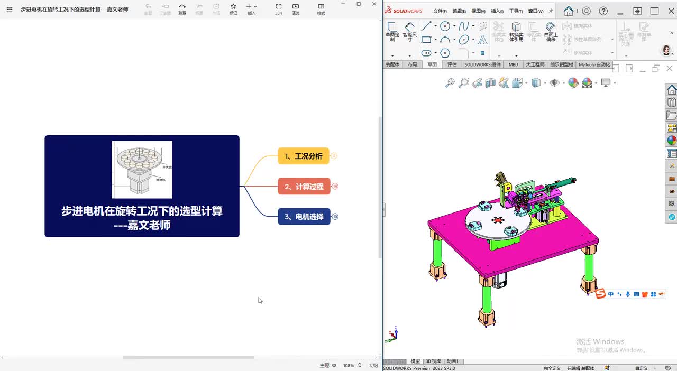Select the straight Slot sketch tool
Screen dimensions: 677x371
coord(426,53)
